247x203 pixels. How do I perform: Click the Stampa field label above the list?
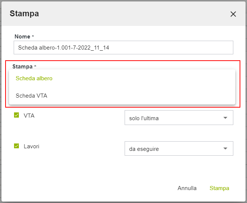(x=22, y=67)
